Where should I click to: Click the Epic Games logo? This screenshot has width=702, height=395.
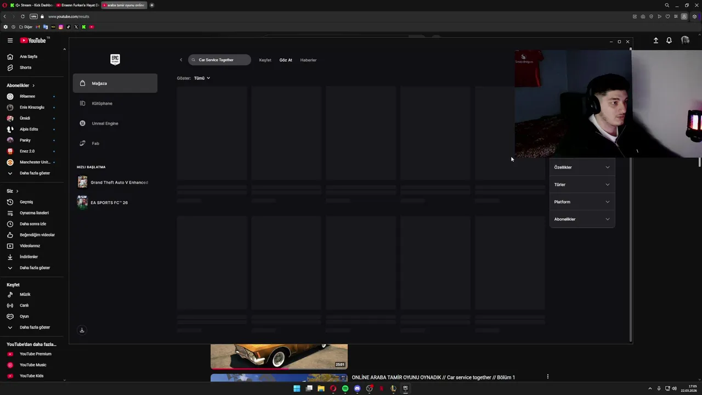click(x=115, y=59)
